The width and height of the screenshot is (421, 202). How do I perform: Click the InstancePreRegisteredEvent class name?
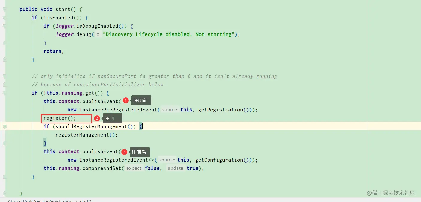point(118,110)
